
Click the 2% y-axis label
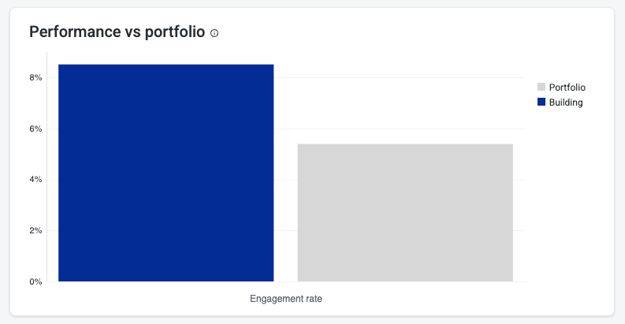click(35, 231)
